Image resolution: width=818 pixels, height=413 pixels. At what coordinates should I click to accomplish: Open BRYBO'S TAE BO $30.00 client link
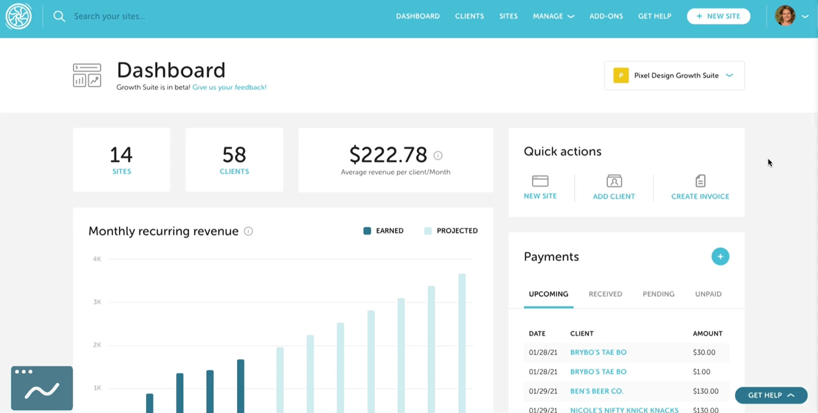click(598, 352)
